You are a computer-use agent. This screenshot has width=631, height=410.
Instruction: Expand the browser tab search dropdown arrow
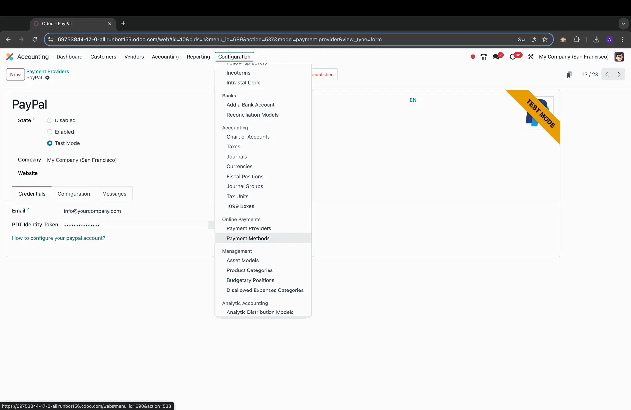point(623,23)
